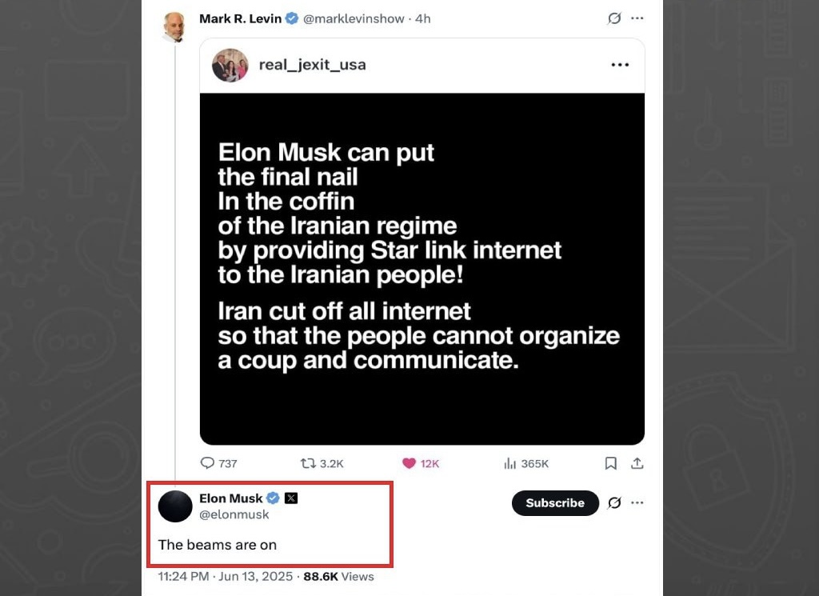The width and height of the screenshot is (819, 596).
Task: Open more options on real_jexit_usa quoted post
Action: (620, 65)
